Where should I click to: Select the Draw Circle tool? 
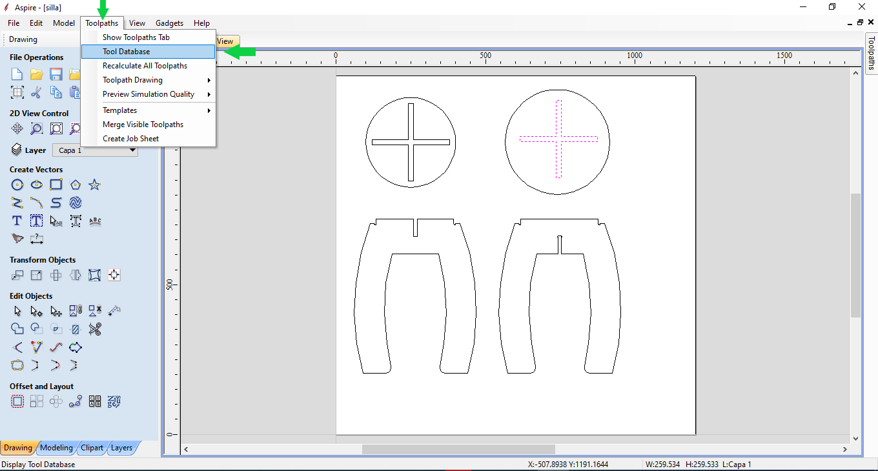tap(17, 185)
